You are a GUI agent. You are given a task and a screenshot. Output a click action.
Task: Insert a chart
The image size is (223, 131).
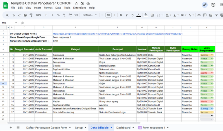click(211, 15)
